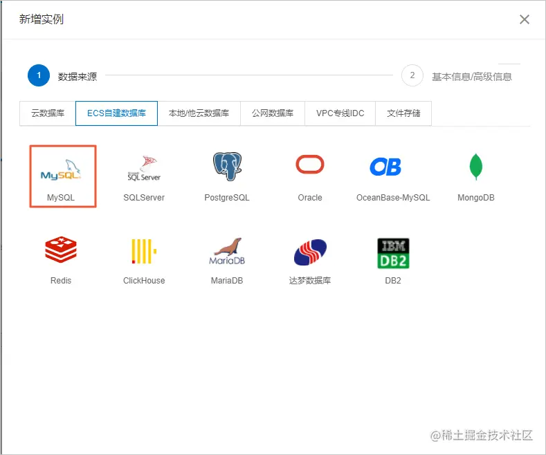Select the IBM DB2 icon
Viewport: 546px width, 455px height.
[393, 253]
